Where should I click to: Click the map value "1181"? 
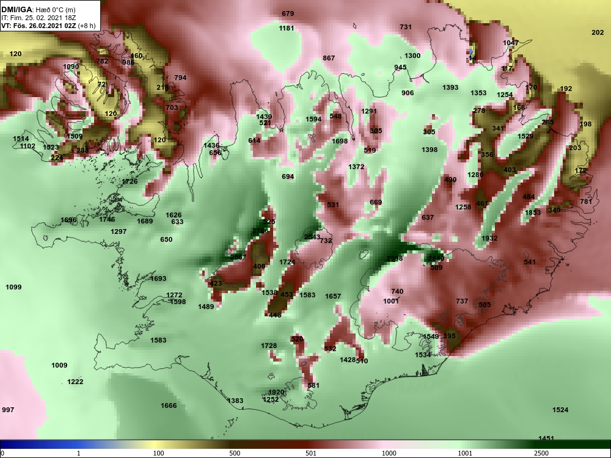coord(287,29)
